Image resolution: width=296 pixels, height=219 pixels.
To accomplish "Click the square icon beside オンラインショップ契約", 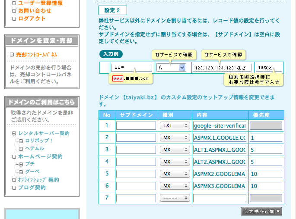I will click(14, 180).
